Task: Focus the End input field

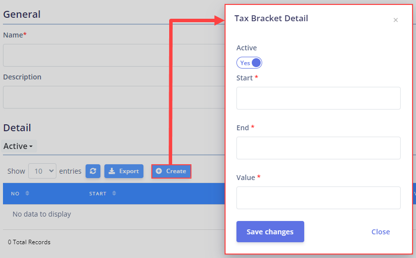Action: pyautogui.click(x=319, y=148)
